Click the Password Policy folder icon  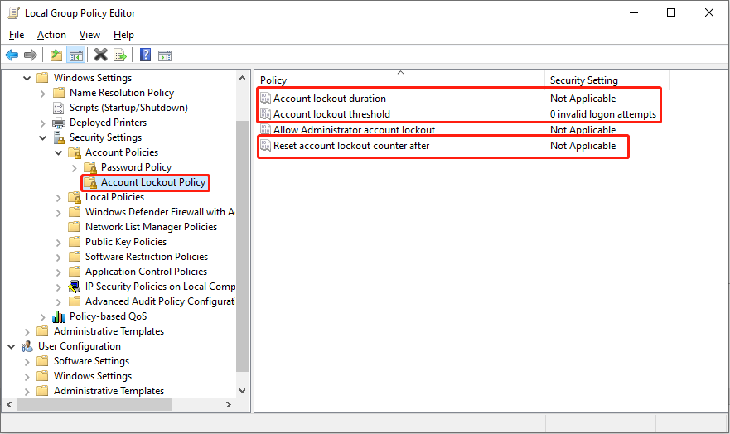(x=90, y=167)
